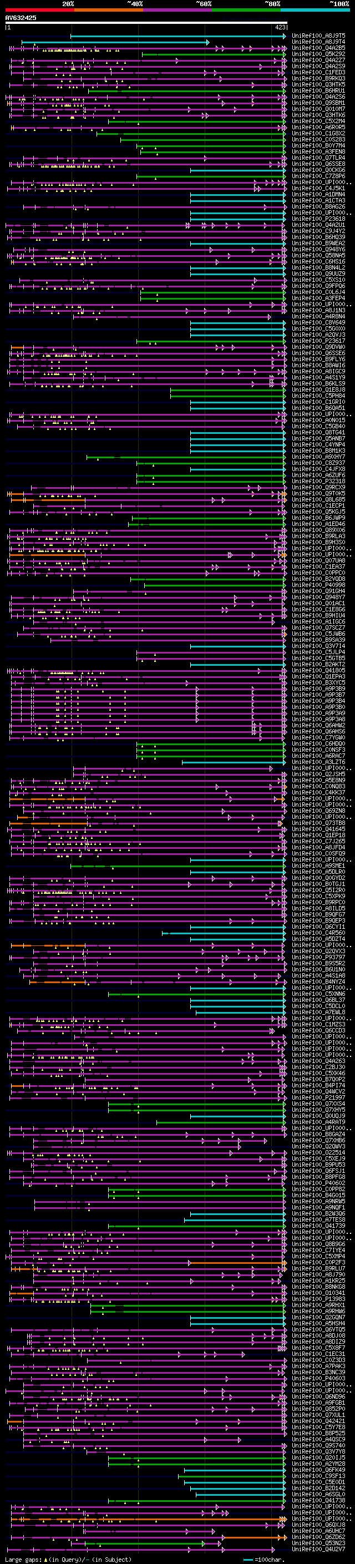
Task: Click the 423 query length marker
Action: coord(280,27)
